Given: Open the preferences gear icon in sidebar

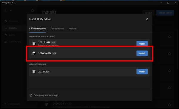Looking at the screenshot, I should click(33, 11).
